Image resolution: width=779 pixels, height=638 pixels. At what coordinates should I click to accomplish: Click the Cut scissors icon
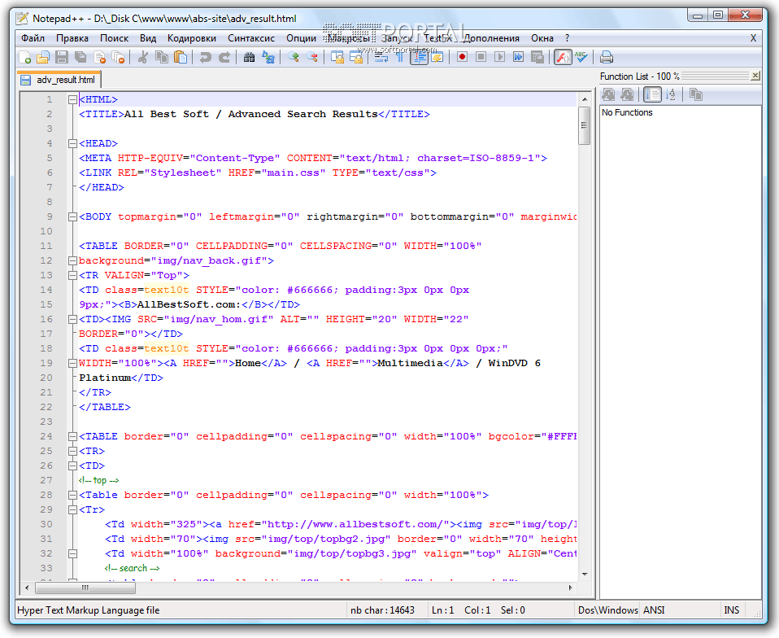(x=143, y=57)
